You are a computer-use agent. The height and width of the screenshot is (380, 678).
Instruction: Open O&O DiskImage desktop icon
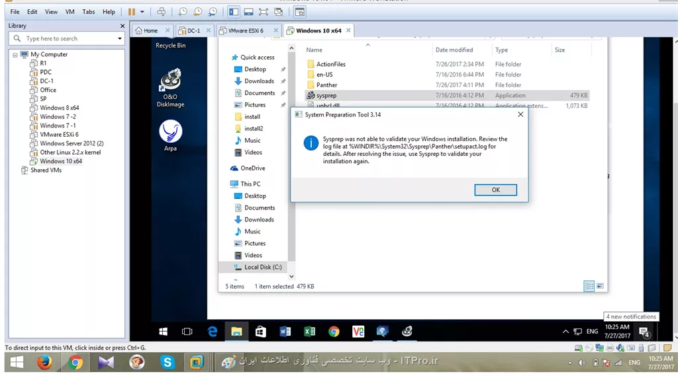pos(170,88)
